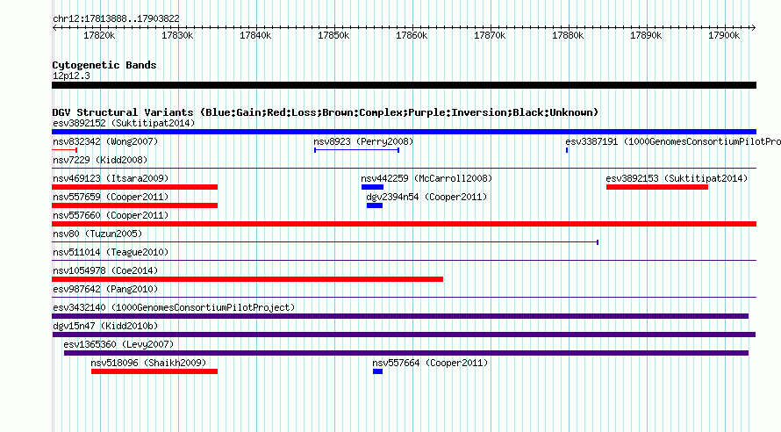This screenshot has width=781, height=432.
Task: Click the red loss bar of nsv1054978
Action: click(x=247, y=279)
